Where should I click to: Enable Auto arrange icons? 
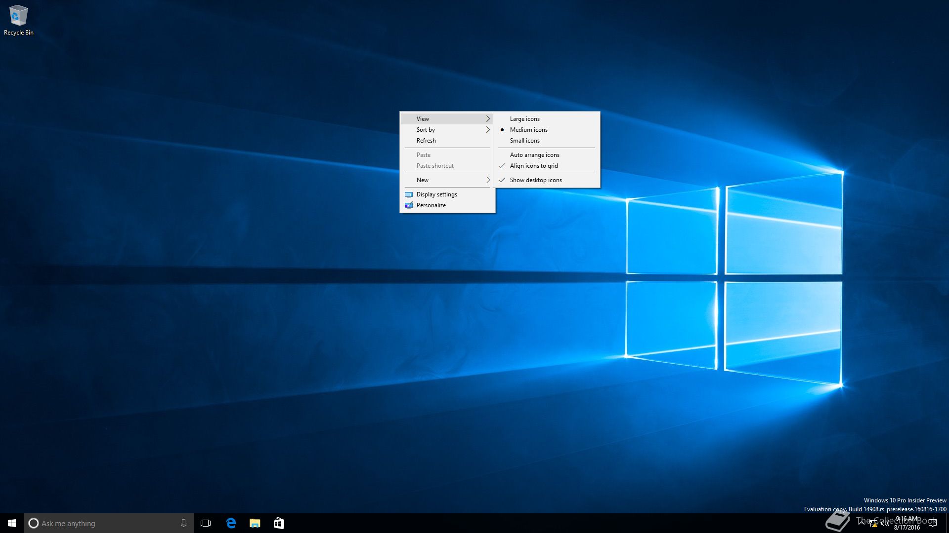[x=547, y=155]
